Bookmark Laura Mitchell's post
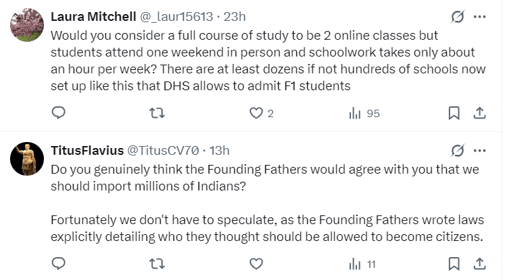Image resolution: width=513 pixels, height=280 pixels. coord(454,113)
